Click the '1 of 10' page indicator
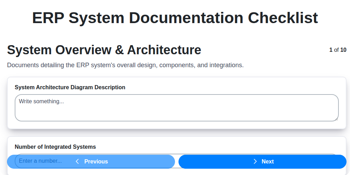Screen dimensions: 350x175 pos(338,50)
